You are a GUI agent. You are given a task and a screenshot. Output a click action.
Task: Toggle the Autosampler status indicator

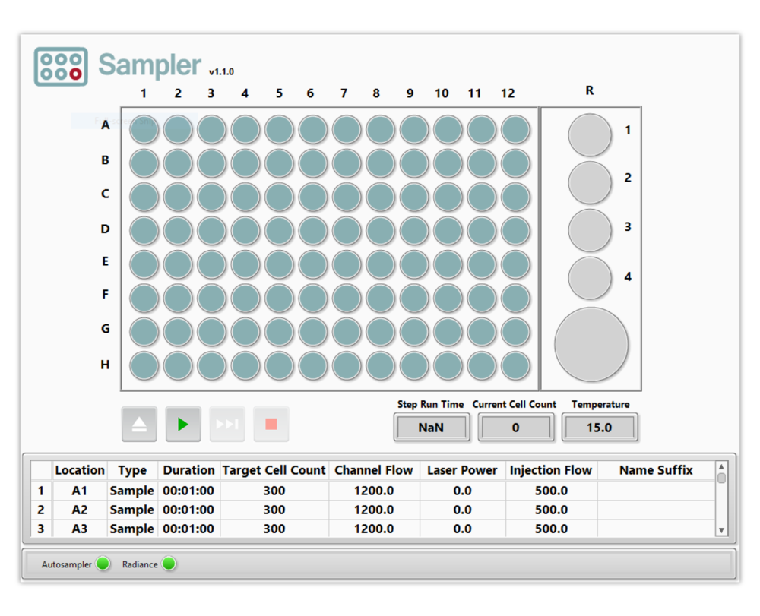(103, 564)
